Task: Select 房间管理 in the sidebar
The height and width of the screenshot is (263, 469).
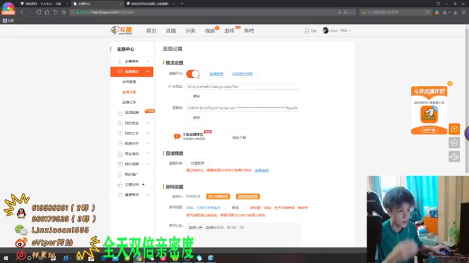Action: pos(129,82)
